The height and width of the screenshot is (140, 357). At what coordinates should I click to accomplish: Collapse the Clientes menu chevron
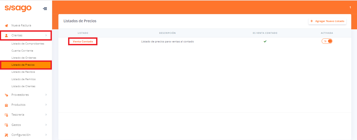click(46, 35)
